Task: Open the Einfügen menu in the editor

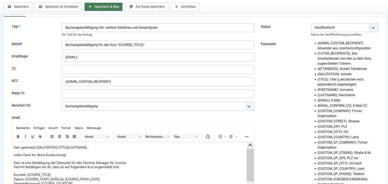Action: point(39,128)
